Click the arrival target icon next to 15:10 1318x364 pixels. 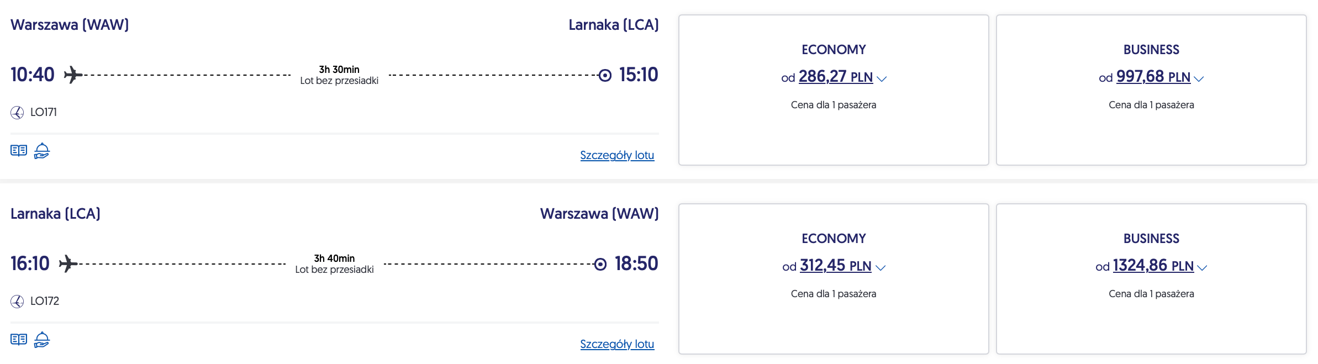pos(605,75)
